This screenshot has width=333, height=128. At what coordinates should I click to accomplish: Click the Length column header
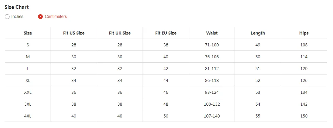point(258,33)
